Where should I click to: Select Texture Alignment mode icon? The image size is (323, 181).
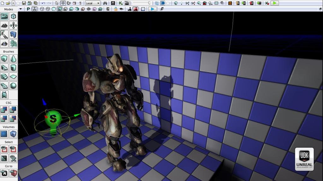pos(13,25)
